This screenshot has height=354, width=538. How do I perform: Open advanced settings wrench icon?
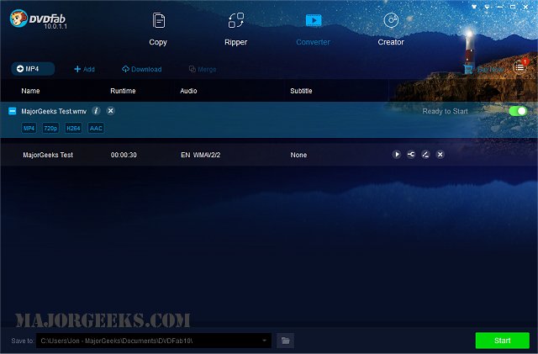411,155
